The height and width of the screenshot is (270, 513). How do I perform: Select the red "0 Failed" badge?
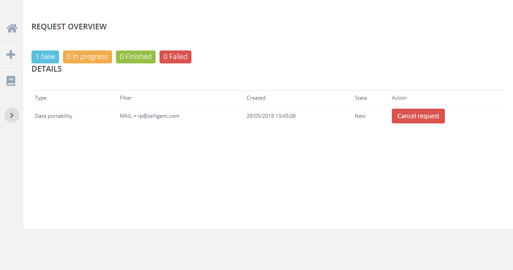(175, 57)
